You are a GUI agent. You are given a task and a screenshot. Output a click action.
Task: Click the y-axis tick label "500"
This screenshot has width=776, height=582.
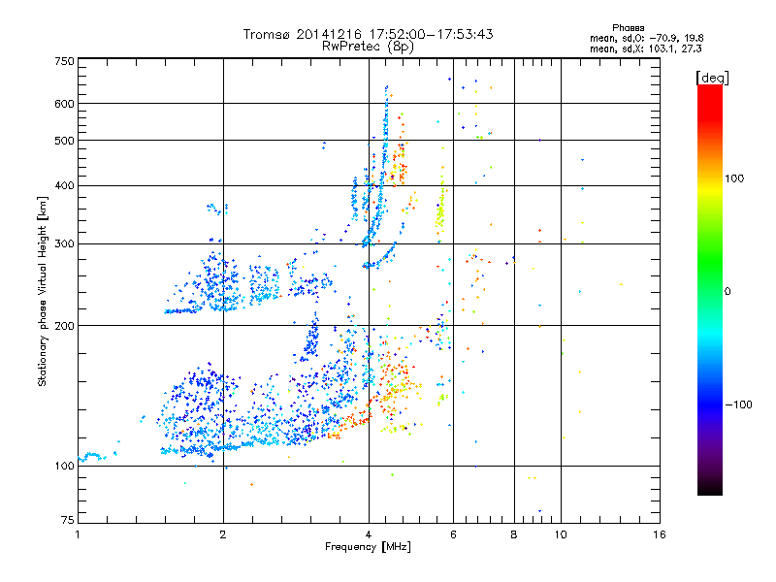pyautogui.click(x=65, y=141)
